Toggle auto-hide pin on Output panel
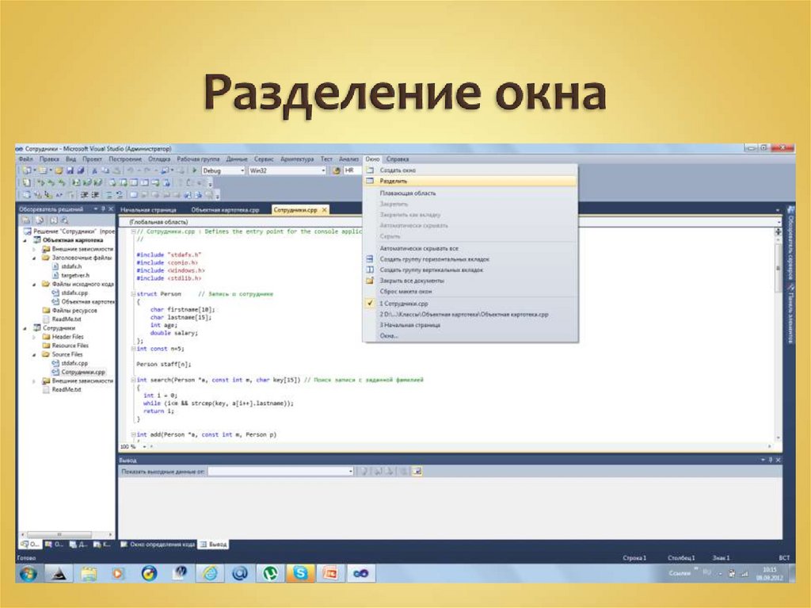Screen dimensions: 811x608 (770, 460)
